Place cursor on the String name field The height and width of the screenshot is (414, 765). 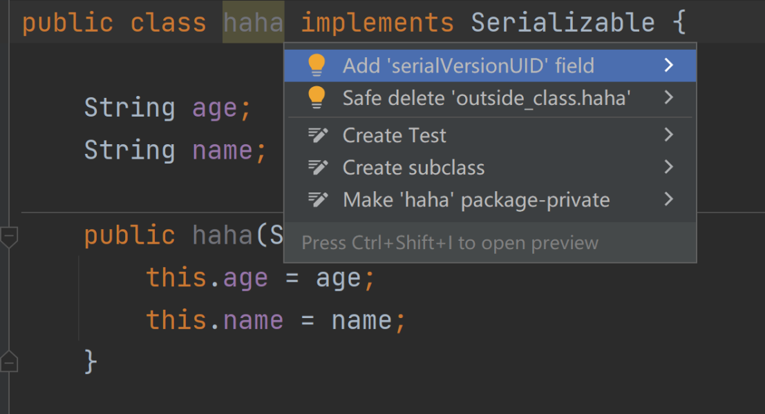coord(222,150)
